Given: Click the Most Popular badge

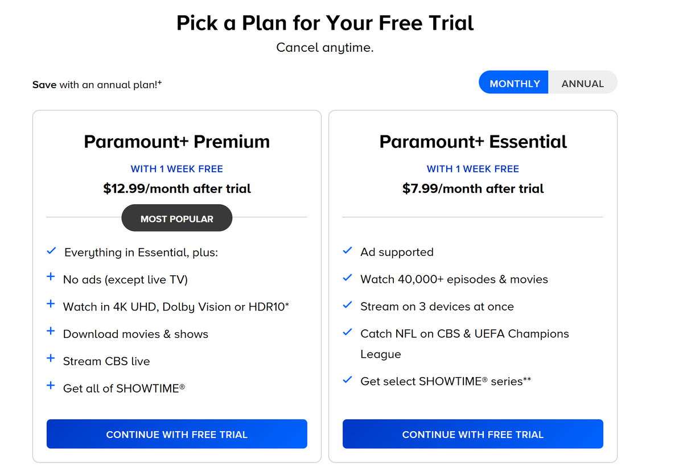Looking at the screenshot, I should (177, 219).
